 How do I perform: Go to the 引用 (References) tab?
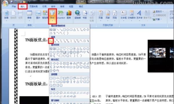[x=44, y=7]
